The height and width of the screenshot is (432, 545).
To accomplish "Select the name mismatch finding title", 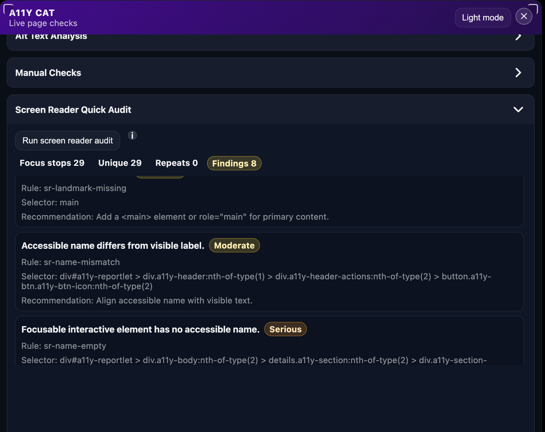I will coord(113,246).
